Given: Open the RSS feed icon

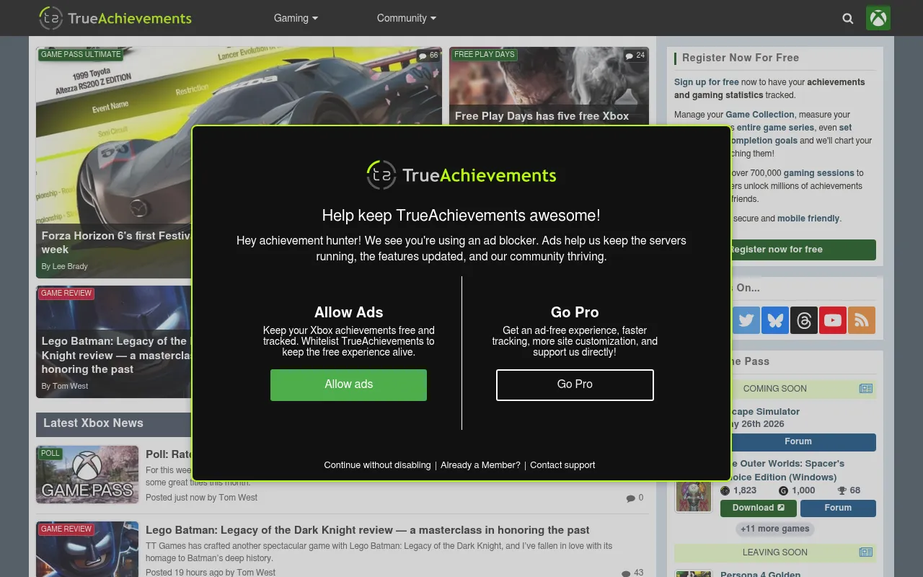Looking at the screenshot, I should (x=862, y=320).
